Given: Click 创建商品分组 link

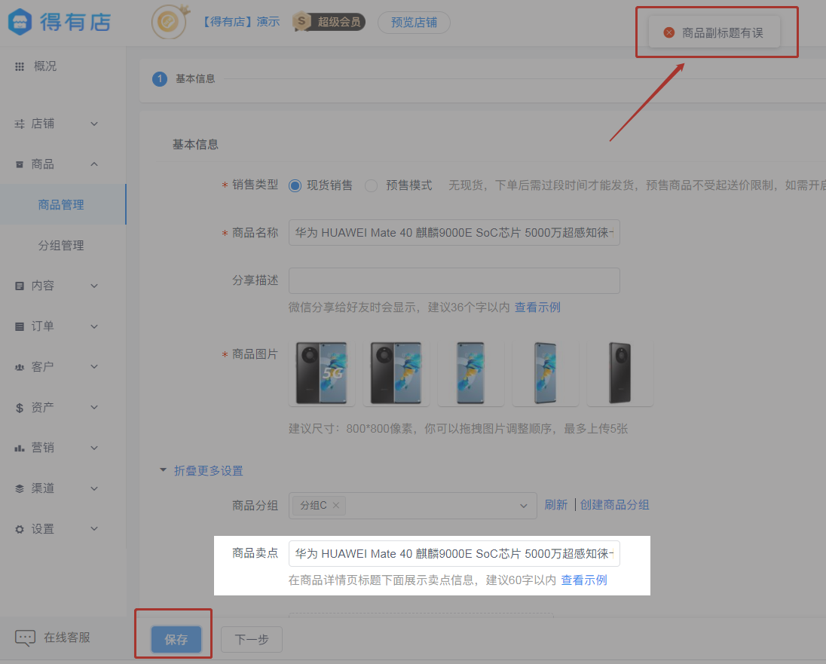Looking at the screenshot, I should pos(614,505).
